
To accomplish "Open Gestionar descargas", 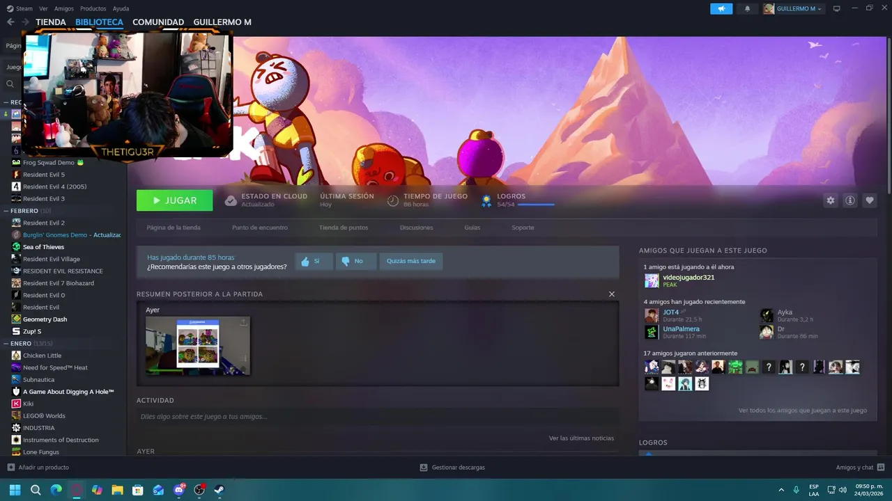I will point(452,468).
